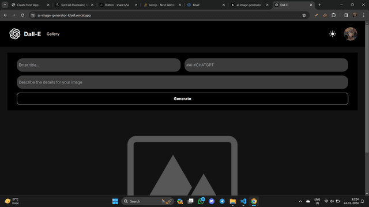Switch to the Khaif tab
369x207 pixels.
[196, 5]
